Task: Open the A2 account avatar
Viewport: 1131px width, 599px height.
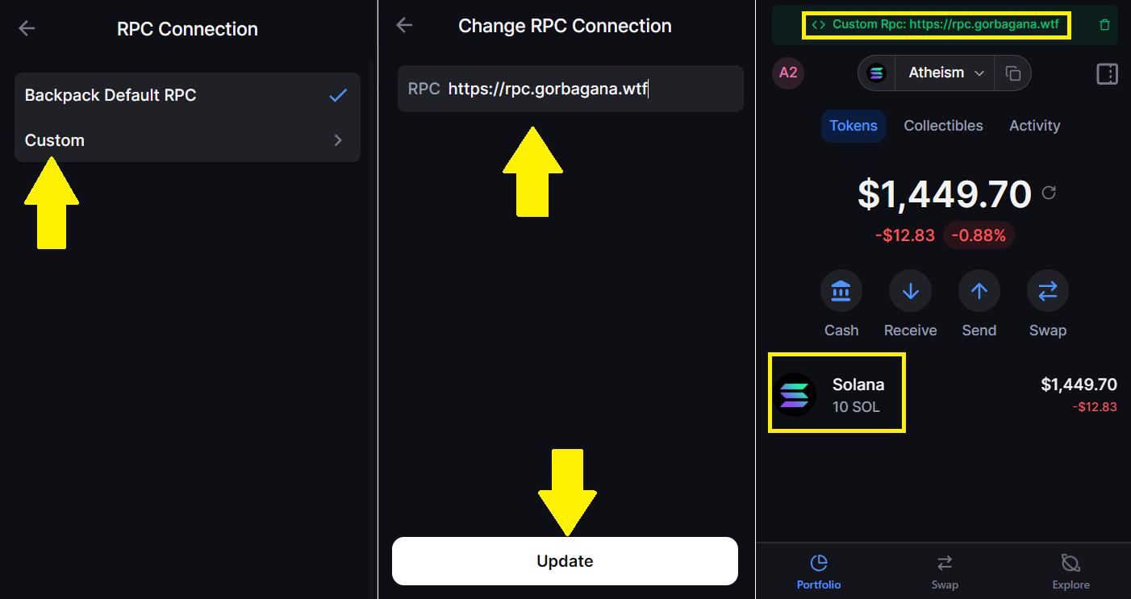Action: (788, 73)
